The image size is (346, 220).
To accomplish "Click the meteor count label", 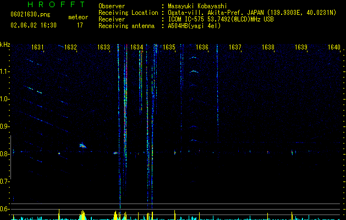I will [x=78, y=17].
